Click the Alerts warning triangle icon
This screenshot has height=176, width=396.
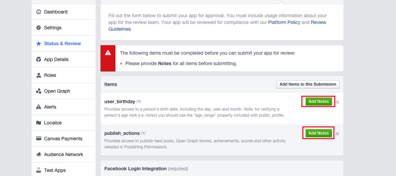pos(39,107)
